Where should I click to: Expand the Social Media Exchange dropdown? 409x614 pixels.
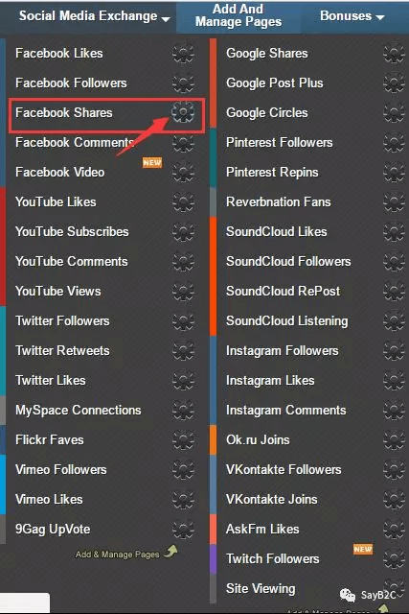click(x=94, y=16)
